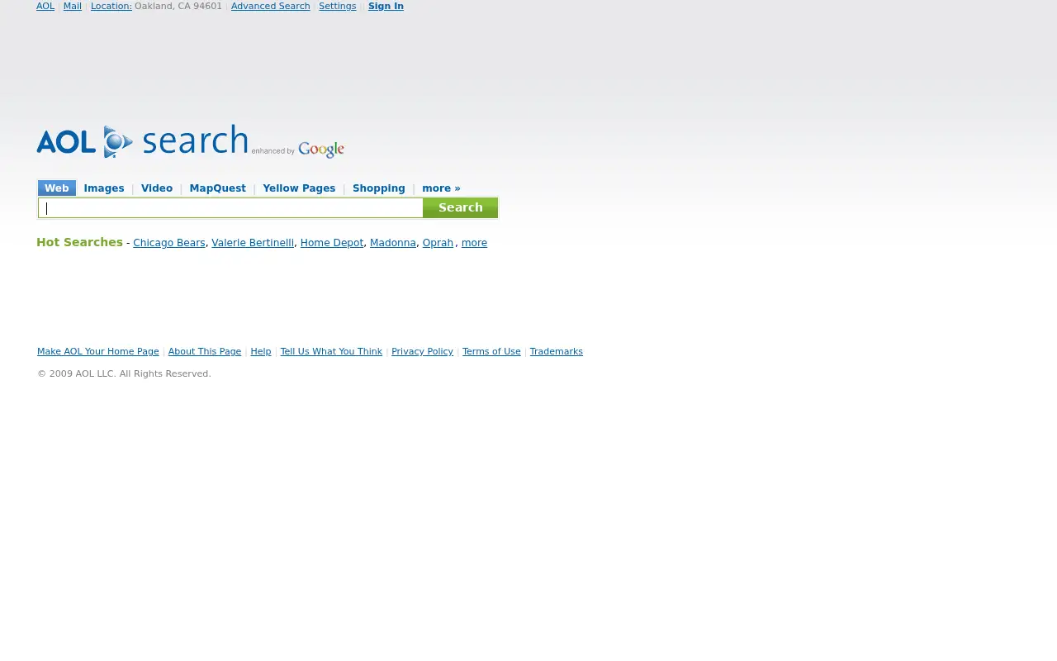The image size is (1057, 661).
Task: Click the 2009 AOL LLC copyright text
Action: click(x=124, y=374)
